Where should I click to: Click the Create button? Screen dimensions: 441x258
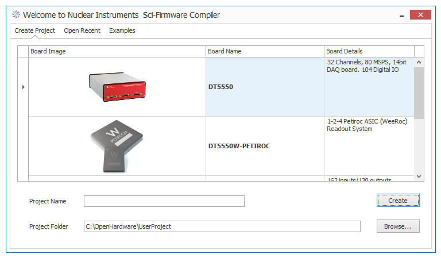(398, 201)
